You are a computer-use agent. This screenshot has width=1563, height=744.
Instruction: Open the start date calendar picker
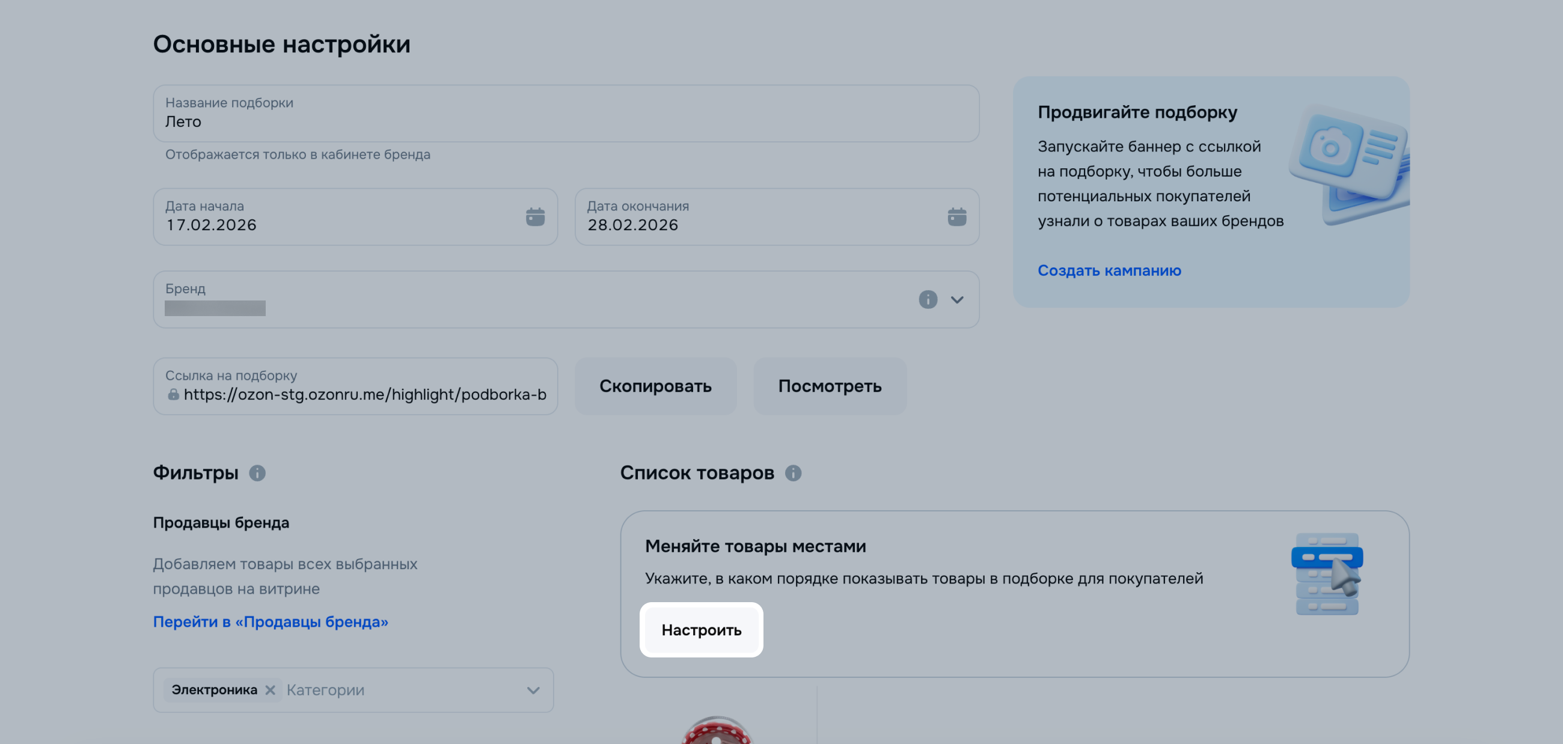[534, 216]
